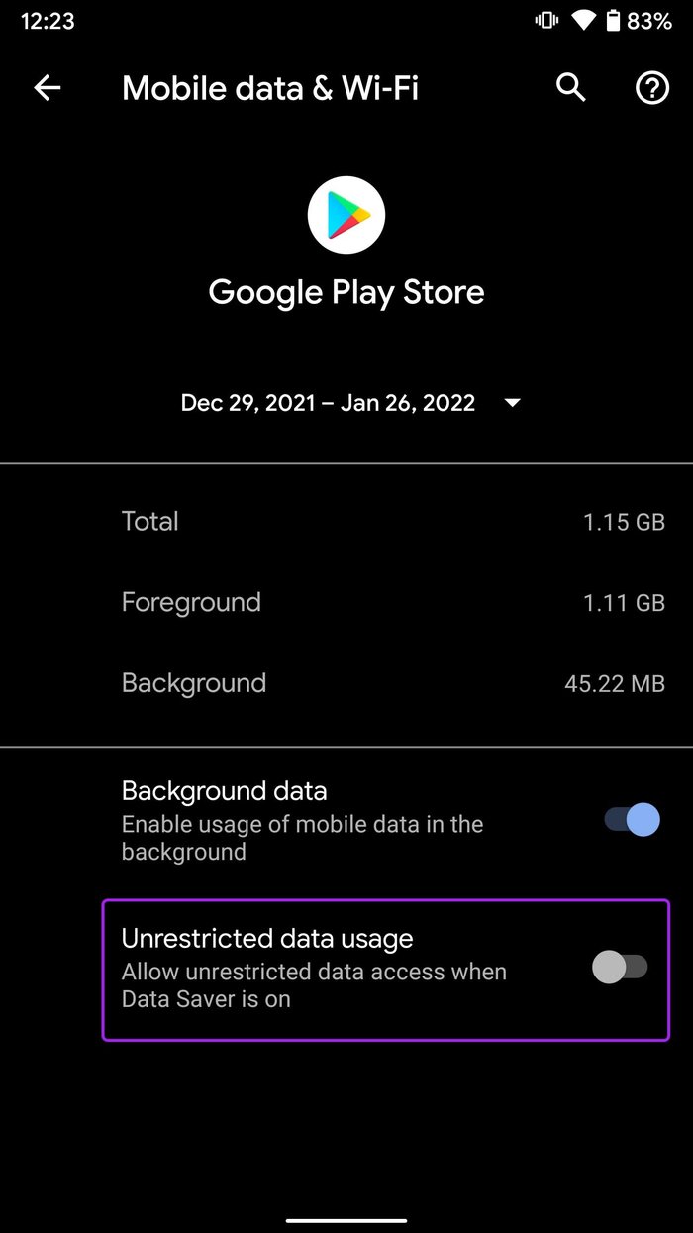Screen dimensions: 693x1233
Task: Select the Total usage row showing 1.15 GB
Action: point(346,521)
